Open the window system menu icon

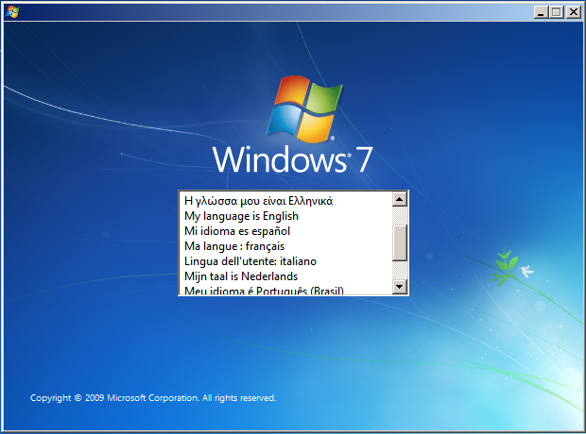[12, 12]
